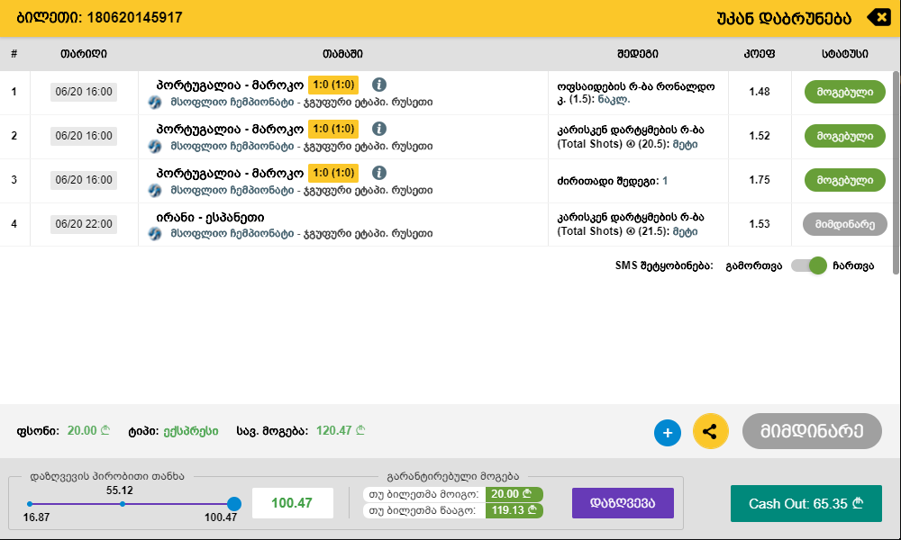Image resolution: width=901 pixels, height=540 pixels.
Task: Toggle the SMS notification switch
Action: point(808,265)
